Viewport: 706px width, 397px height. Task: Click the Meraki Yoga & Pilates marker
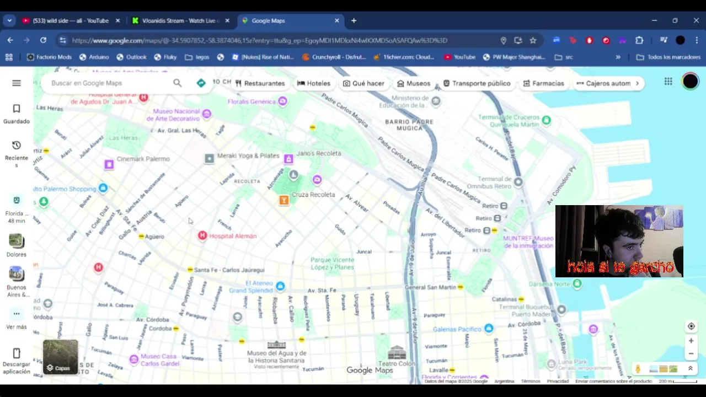coord(209,159)
